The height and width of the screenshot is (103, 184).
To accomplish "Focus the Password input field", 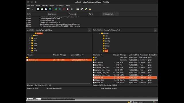I will (x=83, y=14).
